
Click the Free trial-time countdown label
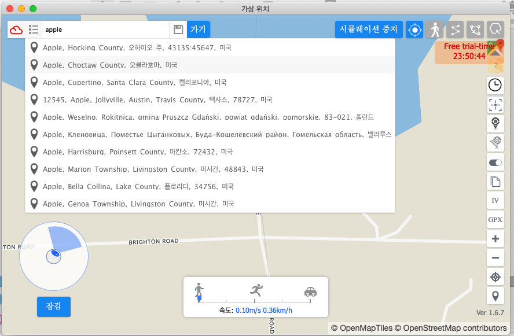point(469,51)
